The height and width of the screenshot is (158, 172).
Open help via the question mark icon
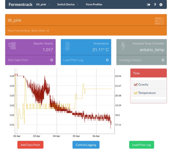click(155, 5)
